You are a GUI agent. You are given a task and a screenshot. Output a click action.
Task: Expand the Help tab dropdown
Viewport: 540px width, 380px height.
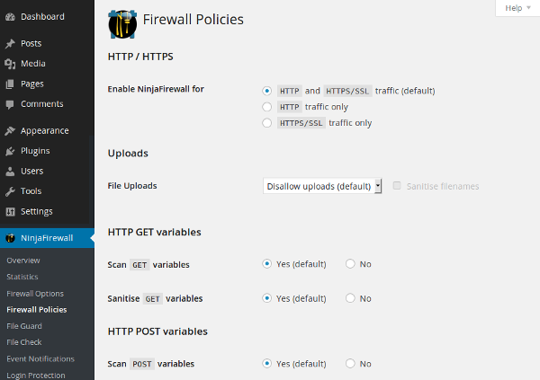click(x=517, y=8)
